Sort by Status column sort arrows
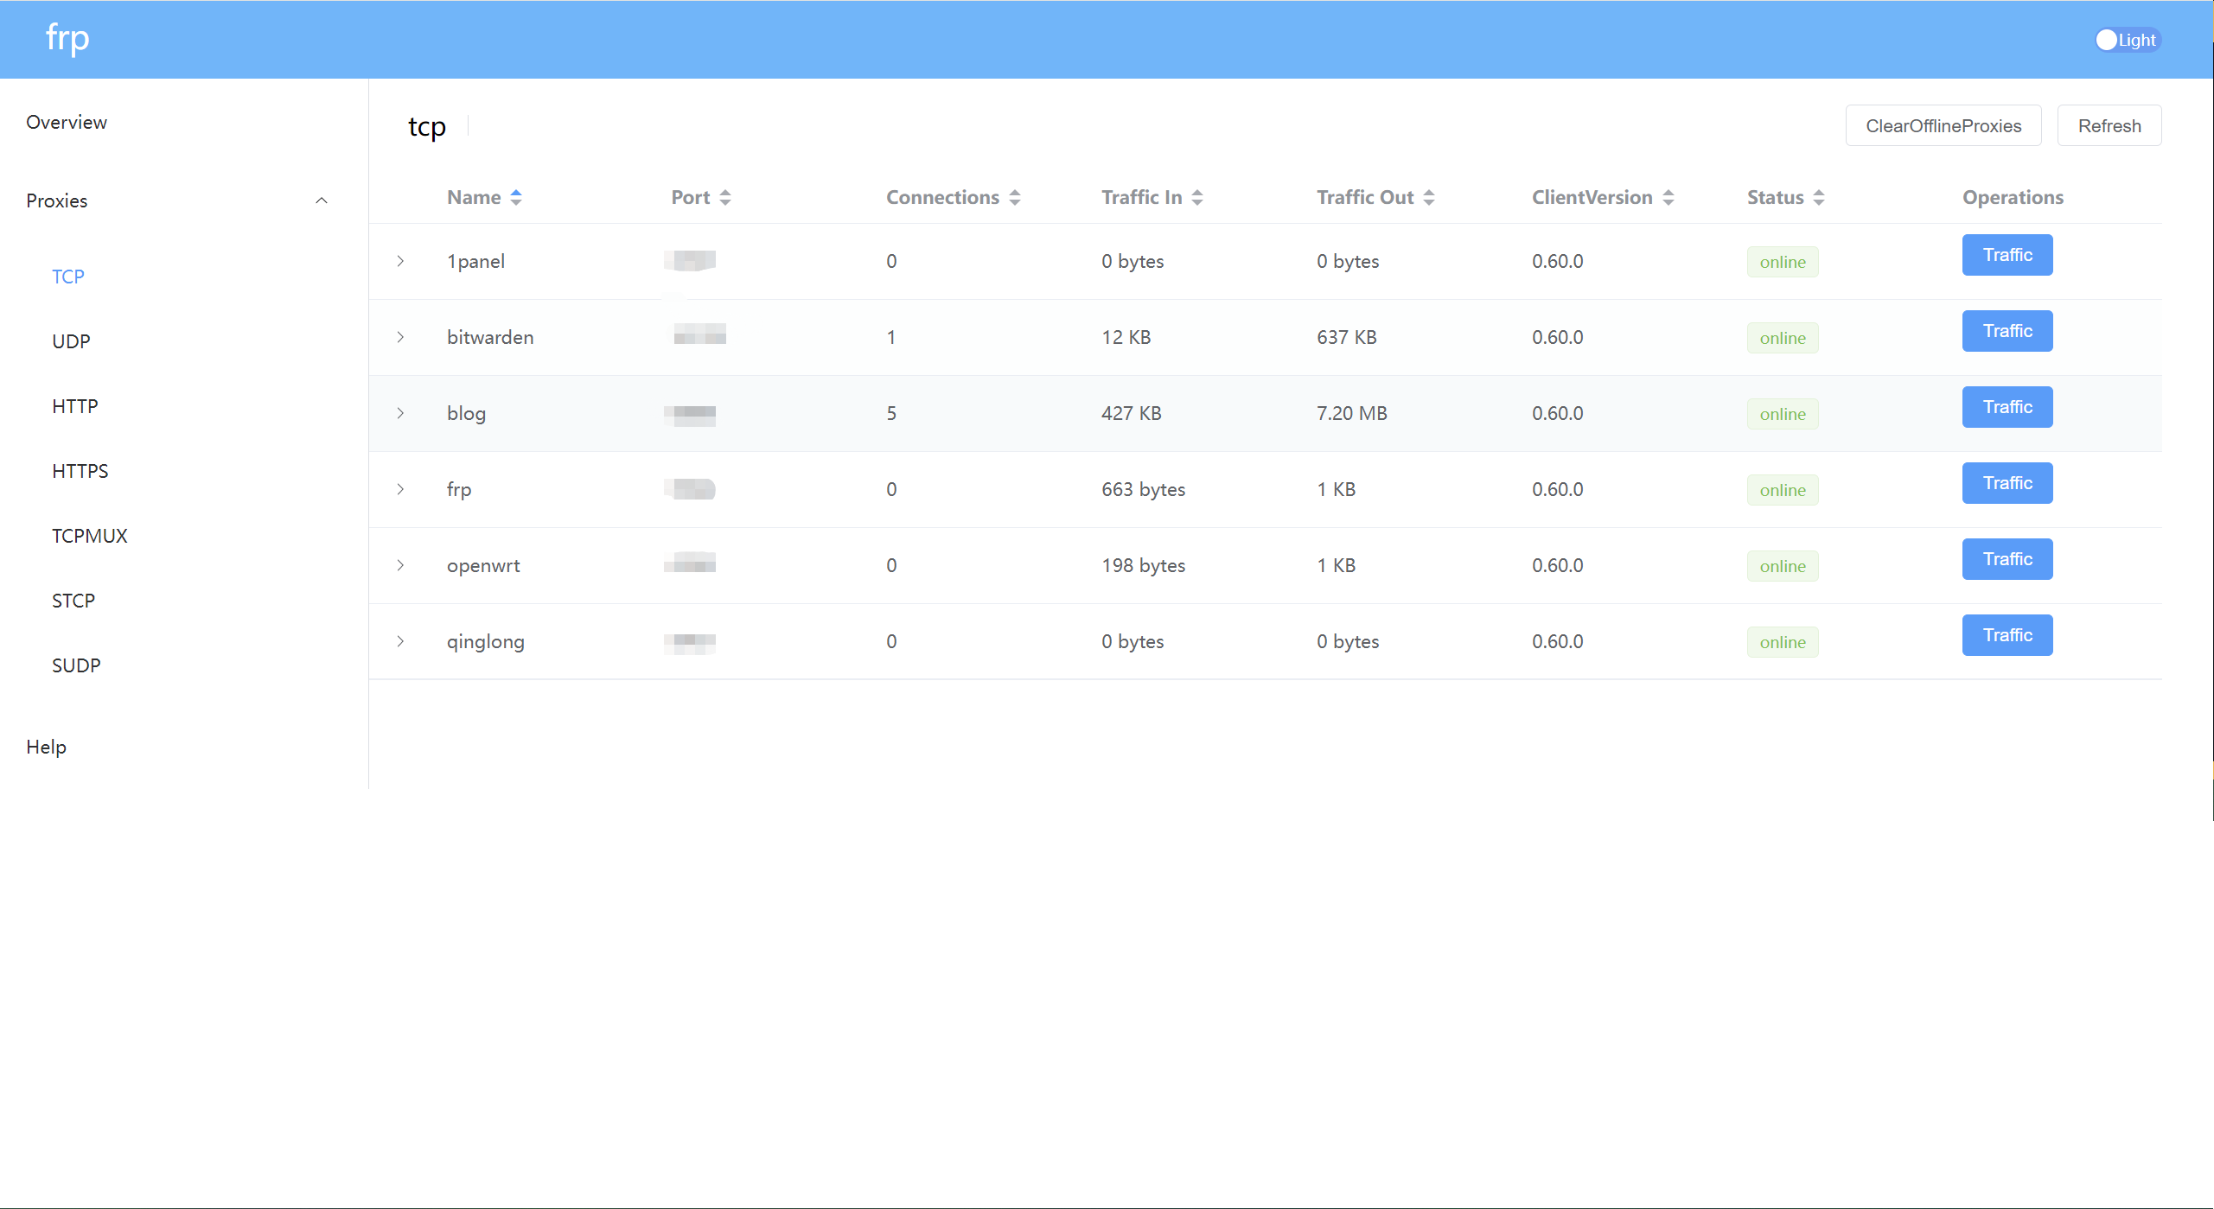 [1819, 198]
